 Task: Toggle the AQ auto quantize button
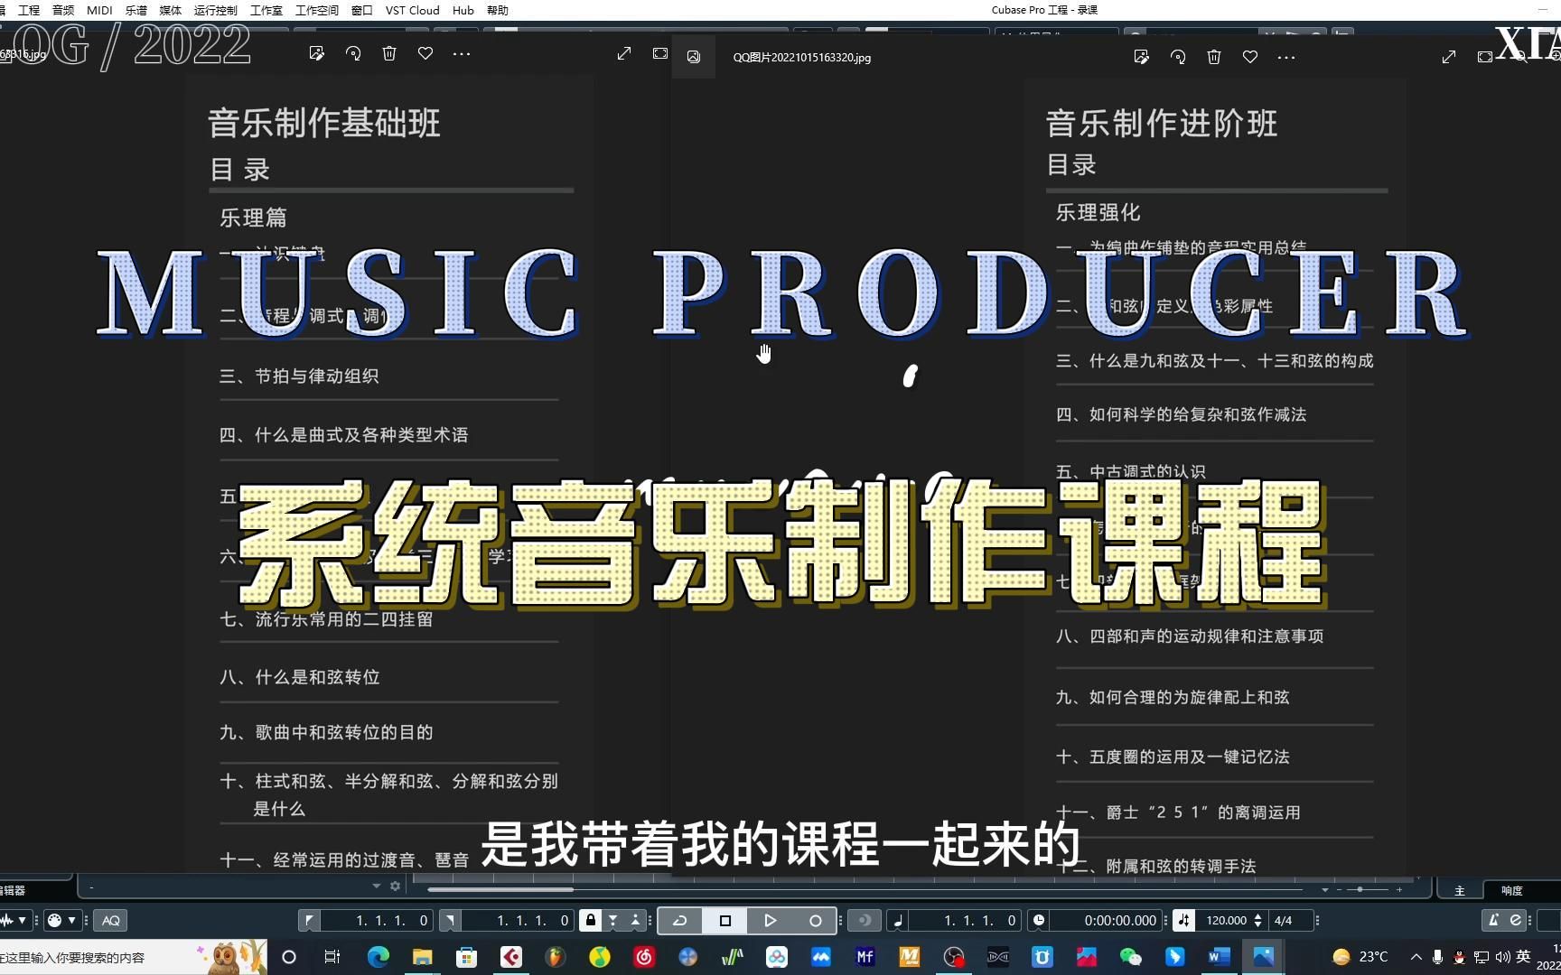click(x=110, y=920)
